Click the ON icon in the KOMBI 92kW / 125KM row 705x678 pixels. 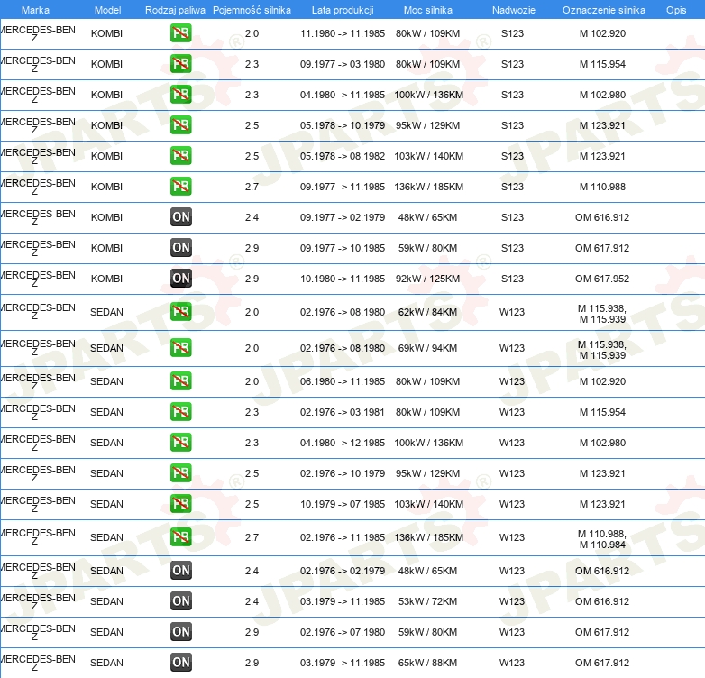[x=181, y=279]
